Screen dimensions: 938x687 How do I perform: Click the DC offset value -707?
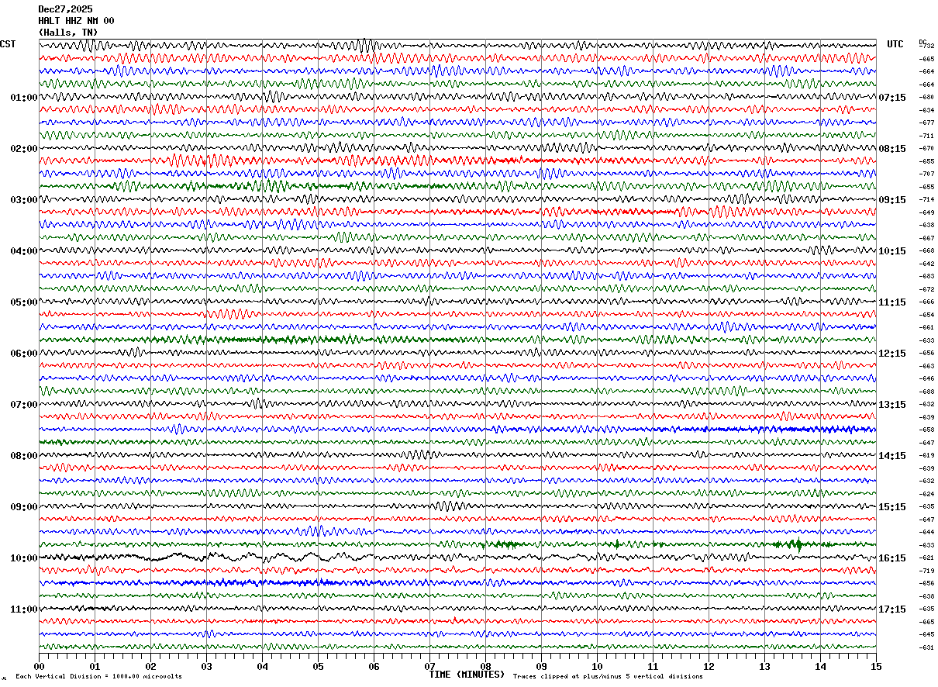926,174
